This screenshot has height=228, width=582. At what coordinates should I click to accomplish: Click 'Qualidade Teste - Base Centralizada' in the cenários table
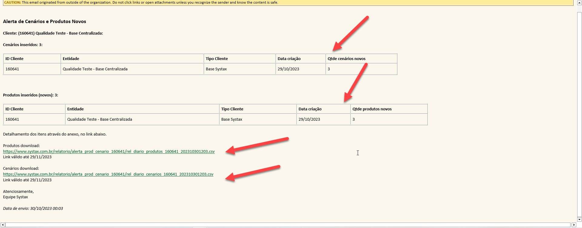click(x=95, y=69)
